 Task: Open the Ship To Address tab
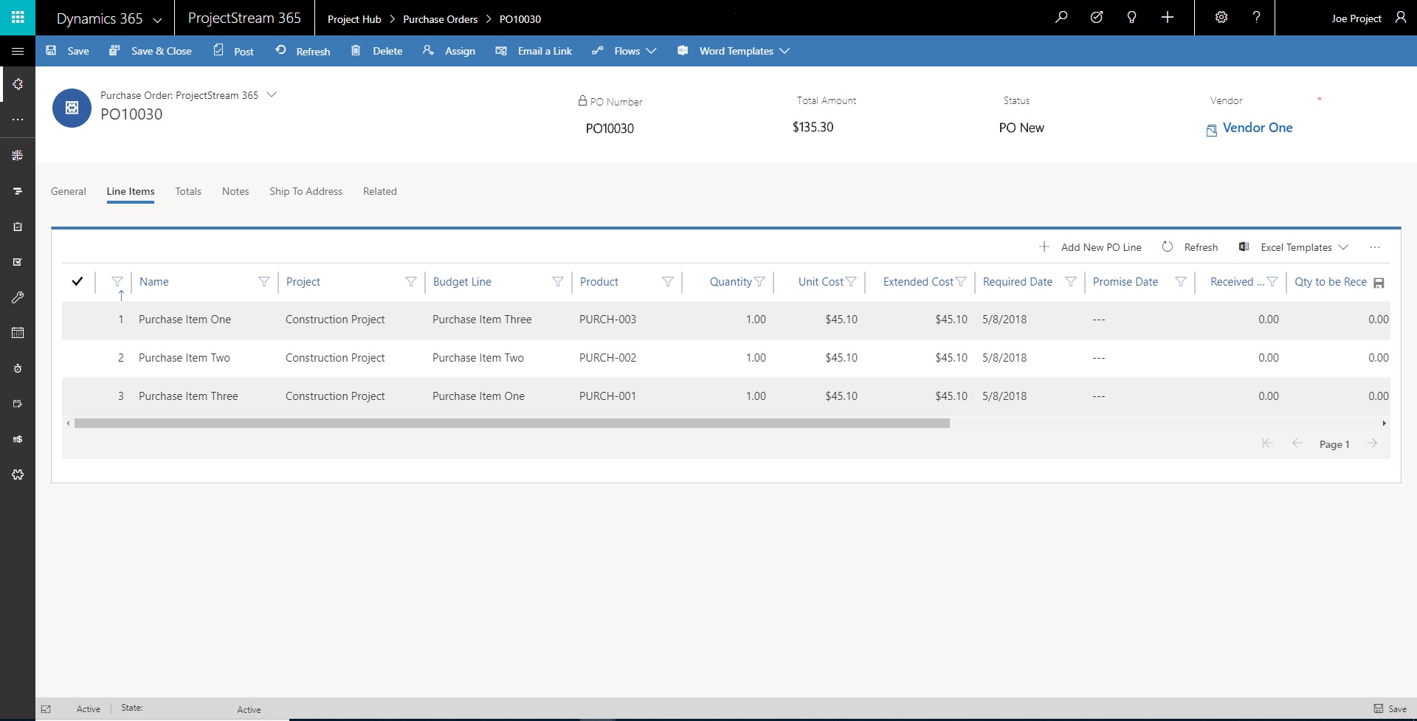[306, 191]
